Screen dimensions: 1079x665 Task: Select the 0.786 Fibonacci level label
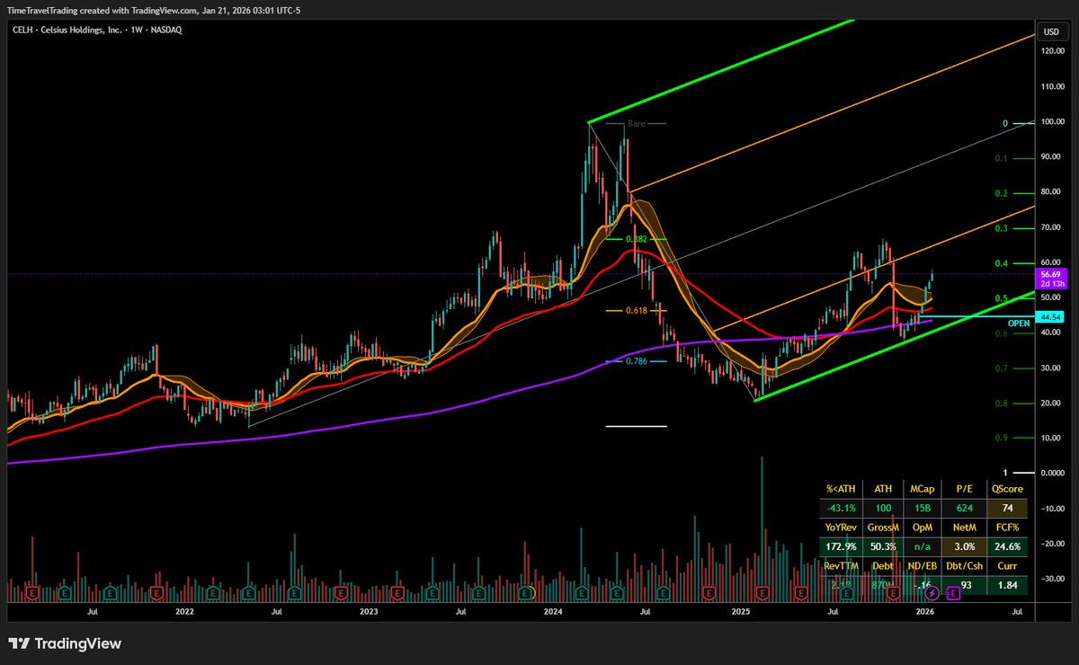(x=636, y=361)
